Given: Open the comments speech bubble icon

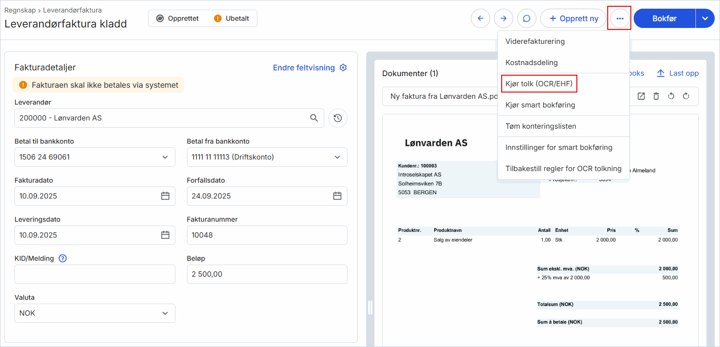Looking at the screenshot, I should coord(527,18).
